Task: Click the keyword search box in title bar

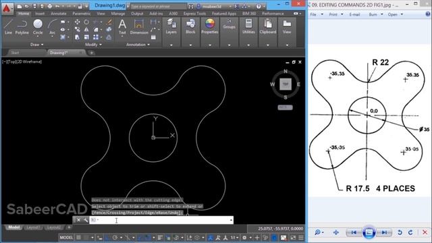Action: [x=159, y=6]
